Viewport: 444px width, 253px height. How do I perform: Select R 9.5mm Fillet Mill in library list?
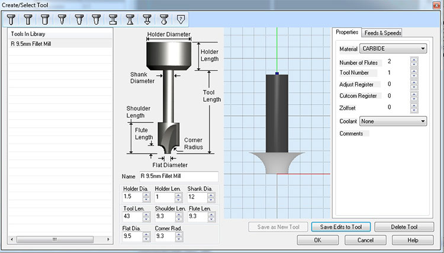(x=60, y=44)
